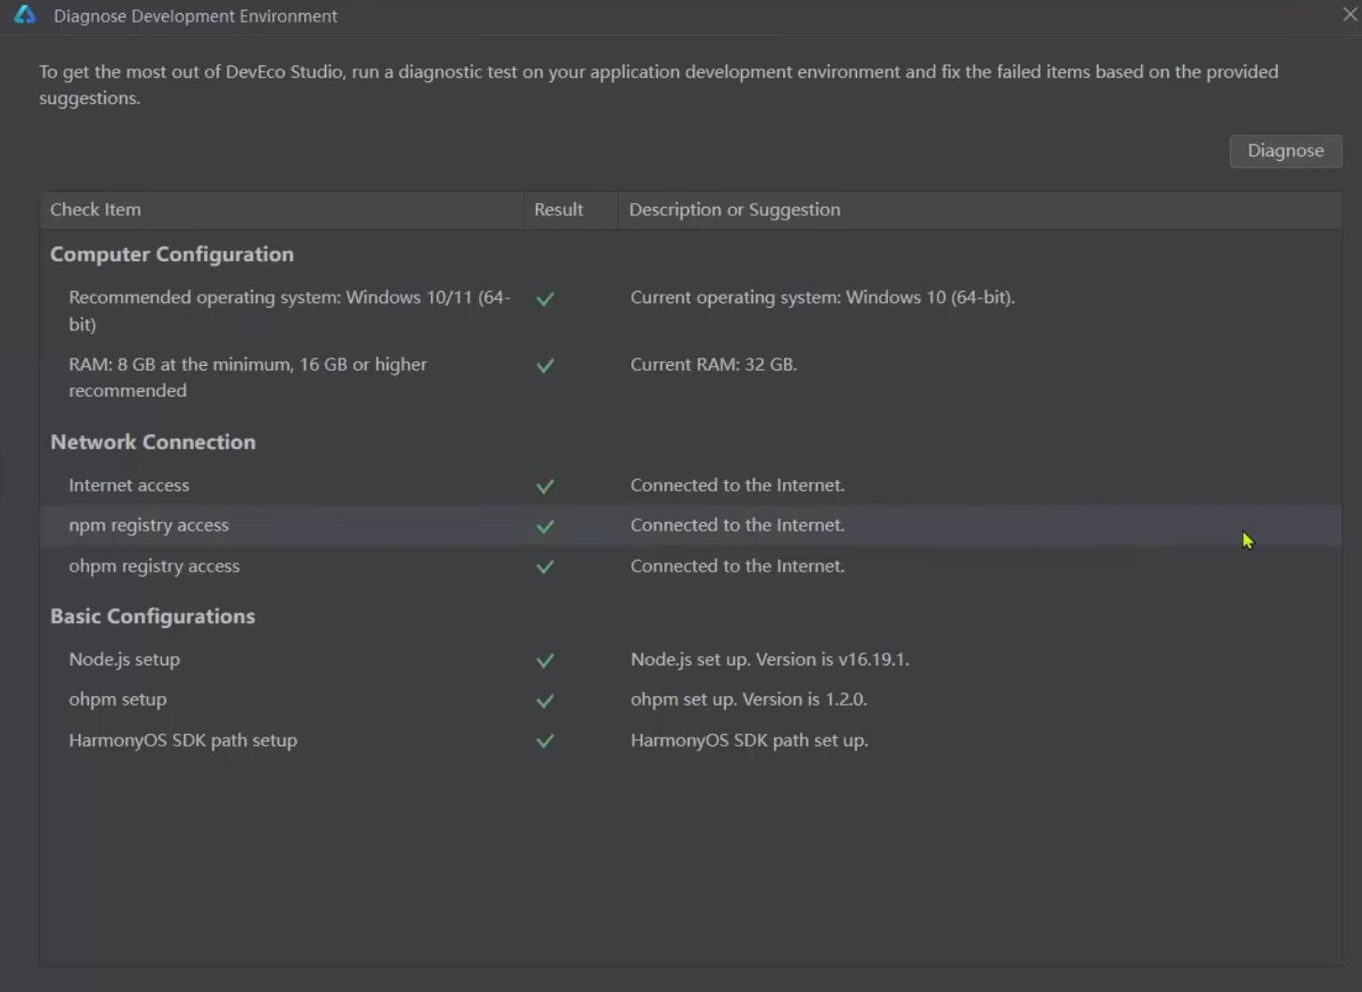1362x992 pixels.
Task: Click the checkmark for npm registry access
Action: 545,526
